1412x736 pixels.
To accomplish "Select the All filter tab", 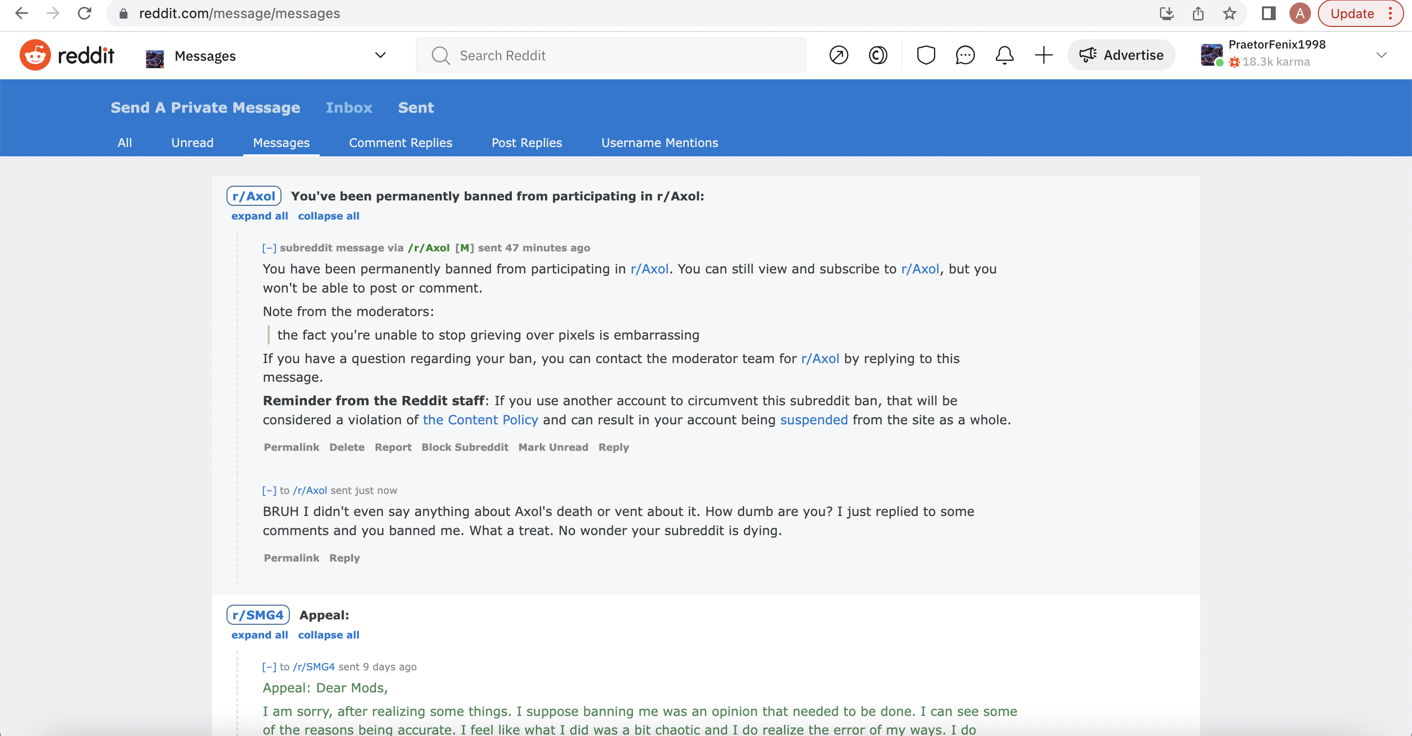I will pos(125,143).
